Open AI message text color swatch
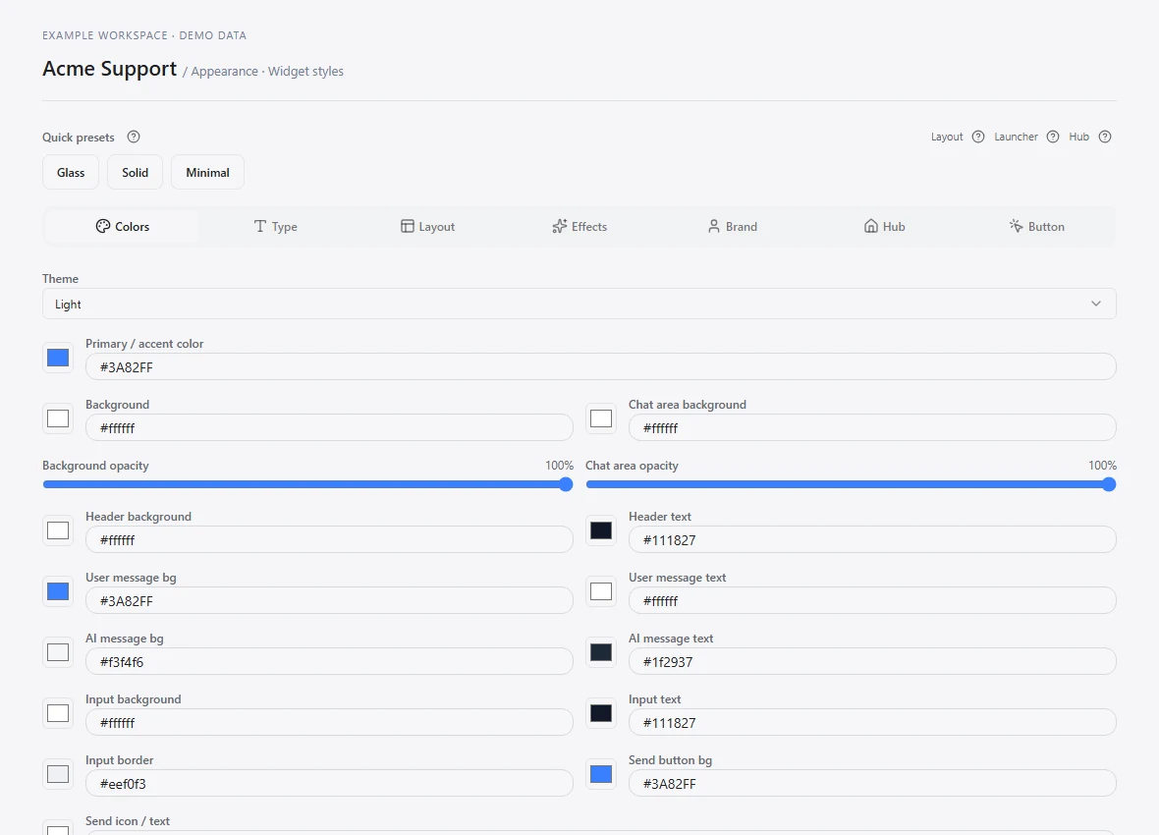The image size is (1159, 835). 601,652
